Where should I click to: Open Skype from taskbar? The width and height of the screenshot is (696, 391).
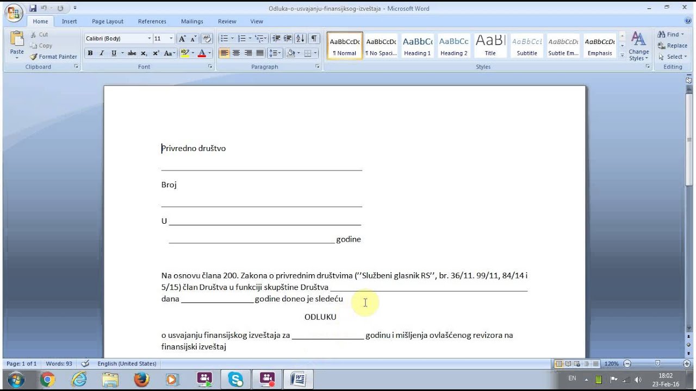tap(235, 380)
